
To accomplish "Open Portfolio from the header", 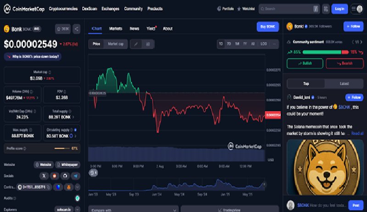I will pos(225,9).
